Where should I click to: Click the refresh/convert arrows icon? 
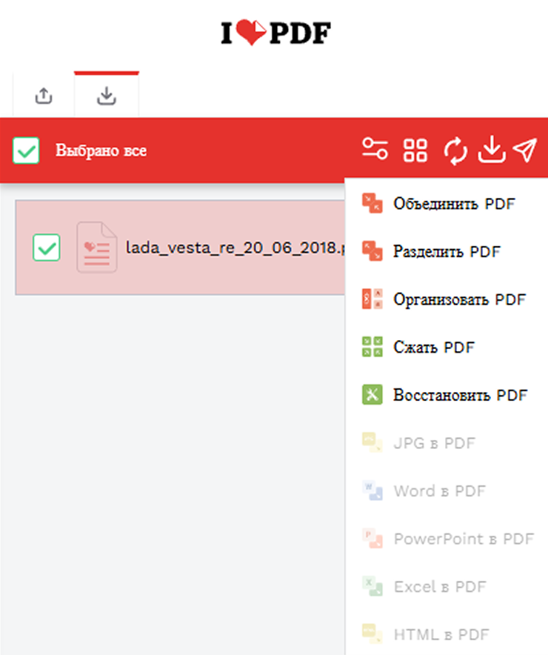coord(455,150)
